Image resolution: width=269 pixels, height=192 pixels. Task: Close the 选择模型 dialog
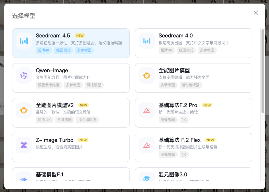click(x=256, y=13)
